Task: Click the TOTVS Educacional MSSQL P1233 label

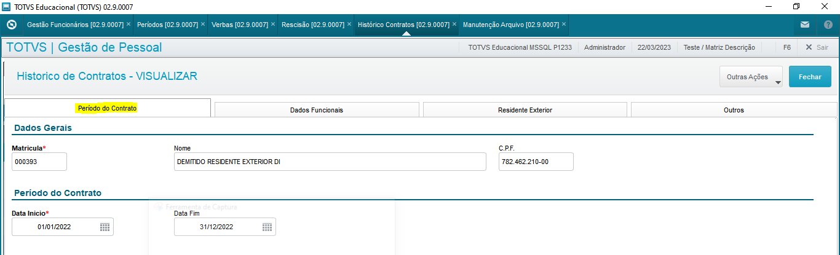Action: (x=520, y=47)
